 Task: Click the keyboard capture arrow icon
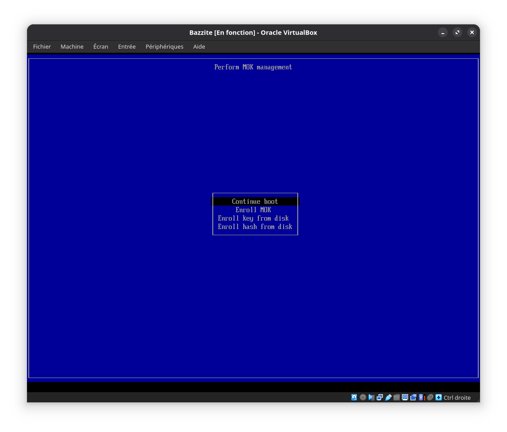[x=438, y=398]
